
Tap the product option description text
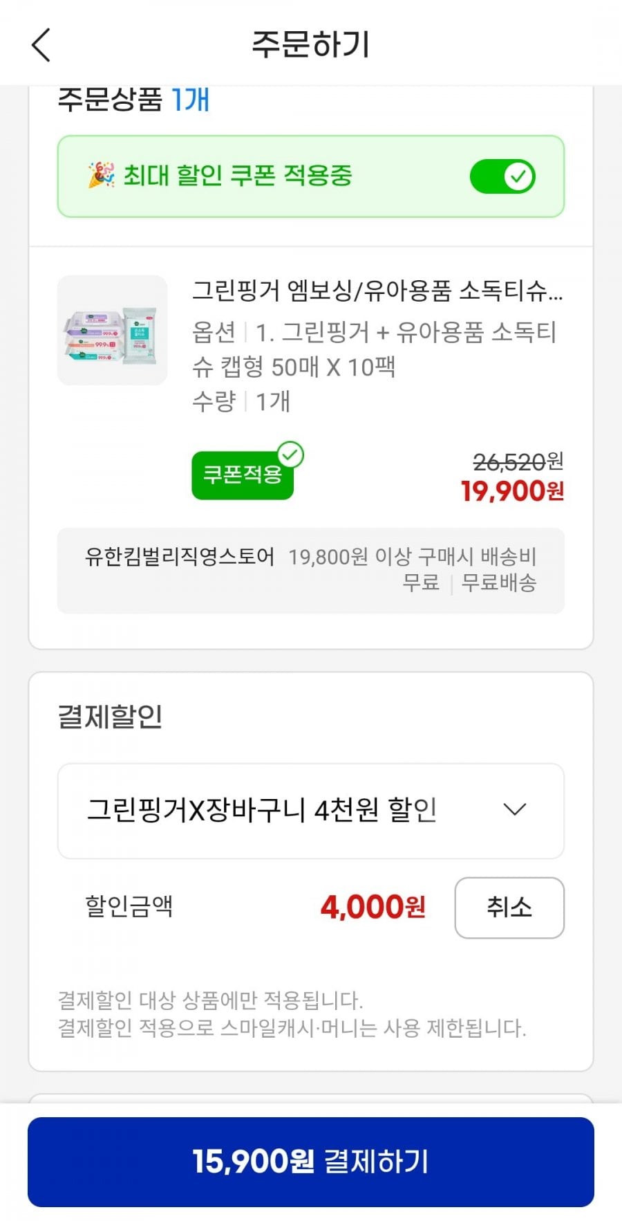coord(373,349)
